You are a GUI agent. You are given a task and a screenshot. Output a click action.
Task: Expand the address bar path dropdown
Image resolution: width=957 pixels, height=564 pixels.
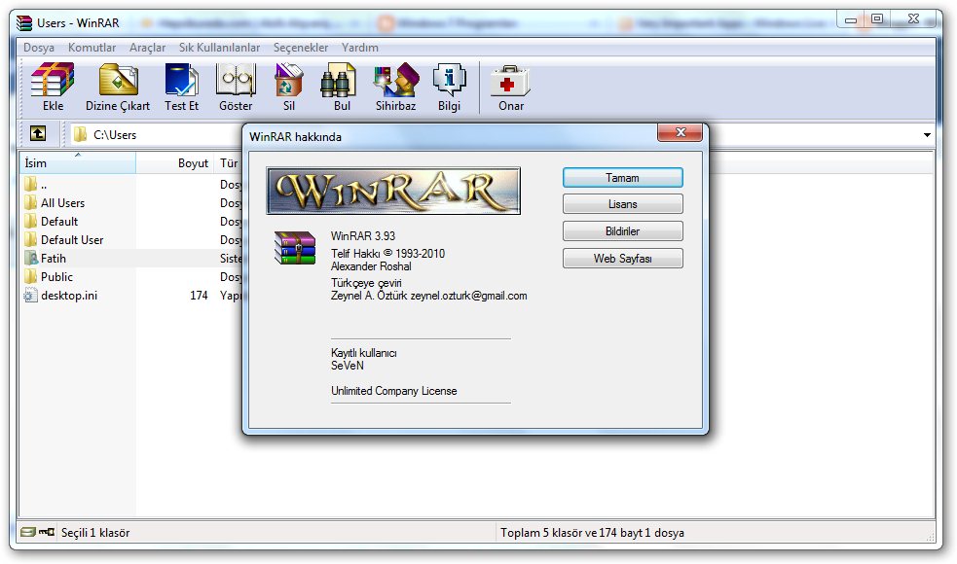coord(927,135)
